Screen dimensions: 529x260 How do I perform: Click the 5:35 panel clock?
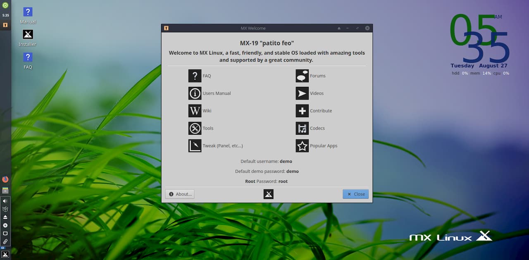click(x=5, y=15)
